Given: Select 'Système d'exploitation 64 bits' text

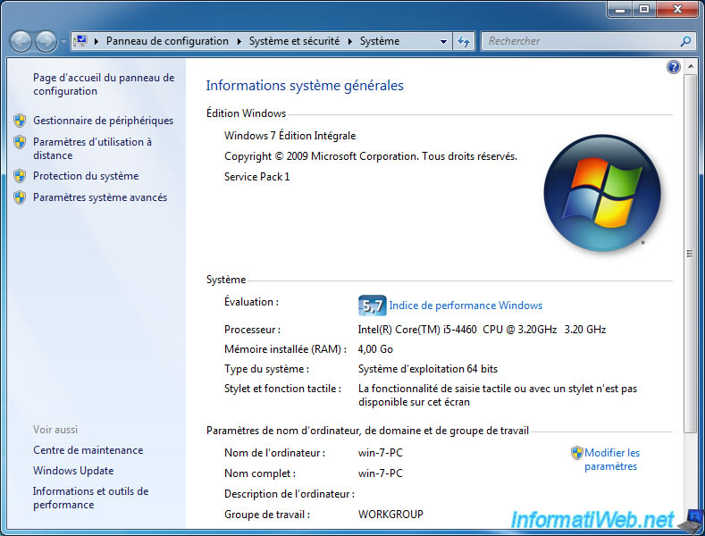Looking at the screenshot, I should point(428,369).
